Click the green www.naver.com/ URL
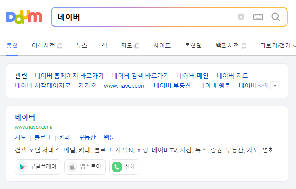The image size is (296, 189). coord(34,127)
